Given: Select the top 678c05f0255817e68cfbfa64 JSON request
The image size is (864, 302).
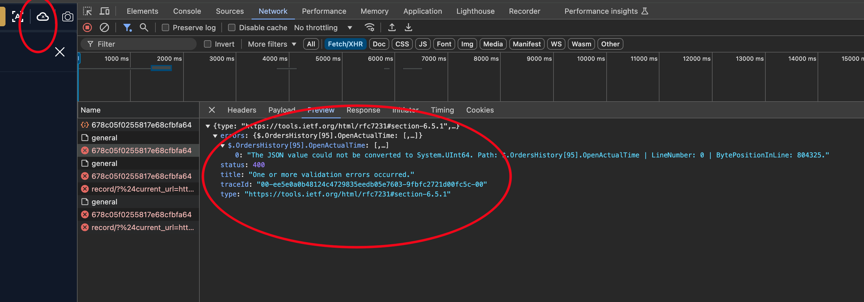Looking at the screenshot, I should pos(139,125).
